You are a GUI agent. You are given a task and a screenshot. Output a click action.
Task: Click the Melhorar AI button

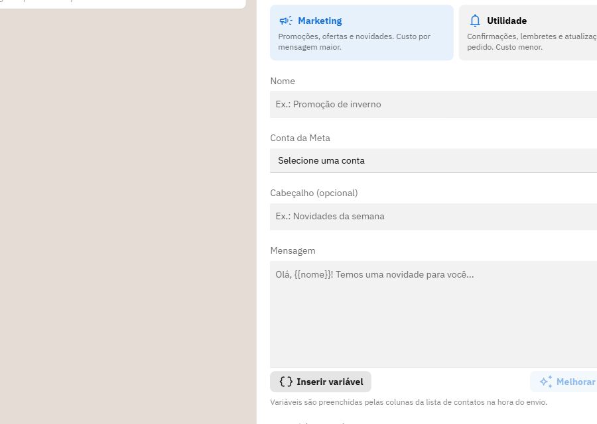coord(563,382)
